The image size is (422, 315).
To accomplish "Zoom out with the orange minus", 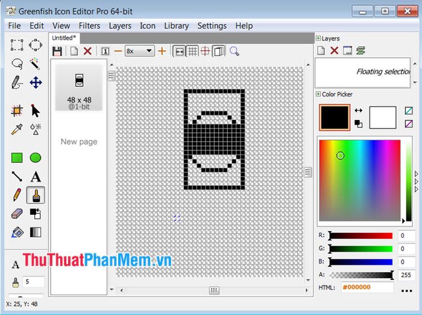I will (118, 51).
